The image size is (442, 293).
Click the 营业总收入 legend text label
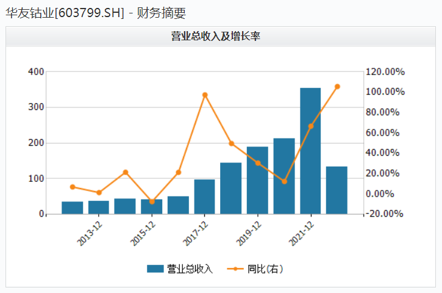pos(190,269)
